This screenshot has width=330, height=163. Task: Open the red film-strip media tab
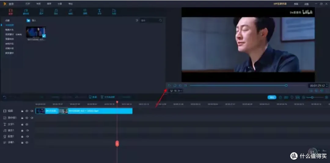[x=10, y=12]
